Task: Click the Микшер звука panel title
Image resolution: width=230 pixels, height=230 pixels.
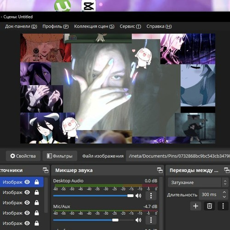Action: (x=74, y=170)
